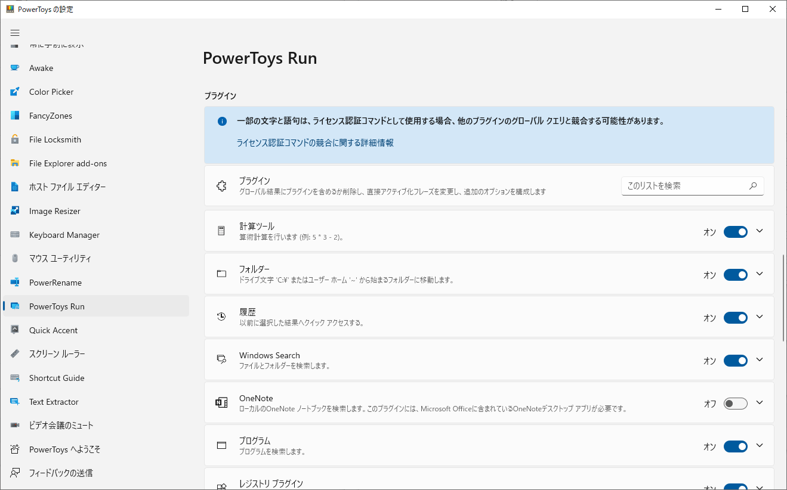Click the Awake coffee cup icon
The image size is (787, 490).
click(15, 68)
